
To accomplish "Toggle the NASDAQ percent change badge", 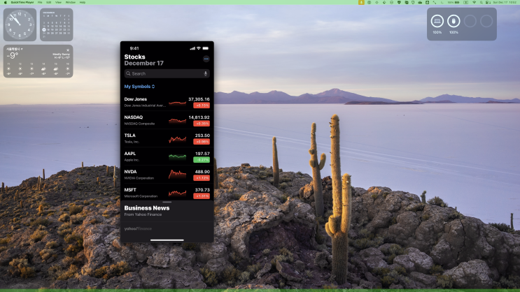I will click(x=202, y=124).
